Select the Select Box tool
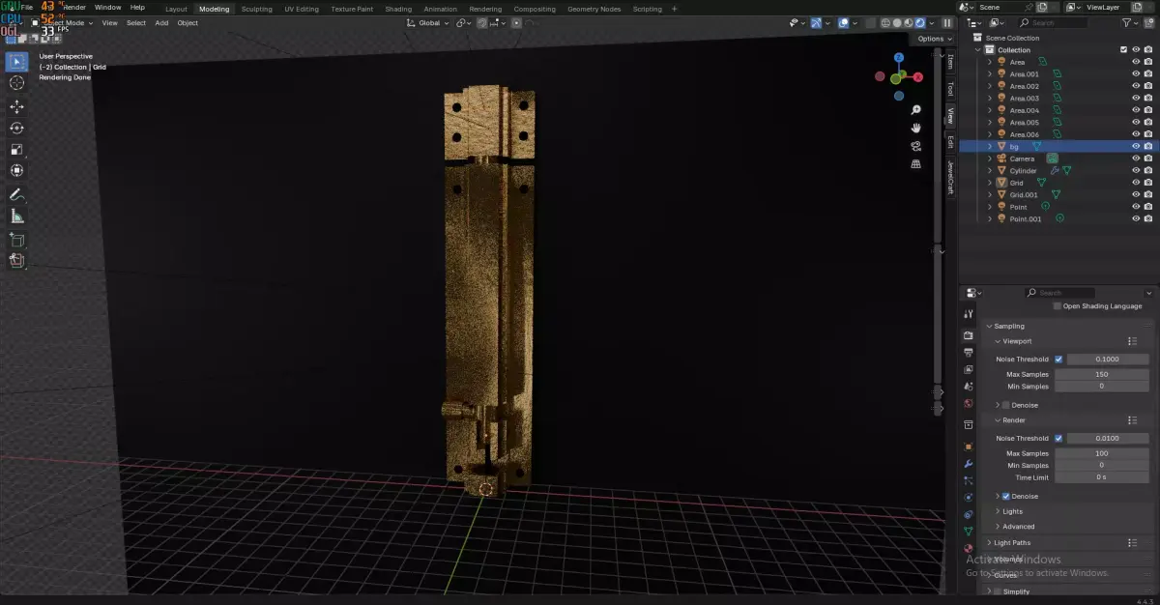 (16, 62)
